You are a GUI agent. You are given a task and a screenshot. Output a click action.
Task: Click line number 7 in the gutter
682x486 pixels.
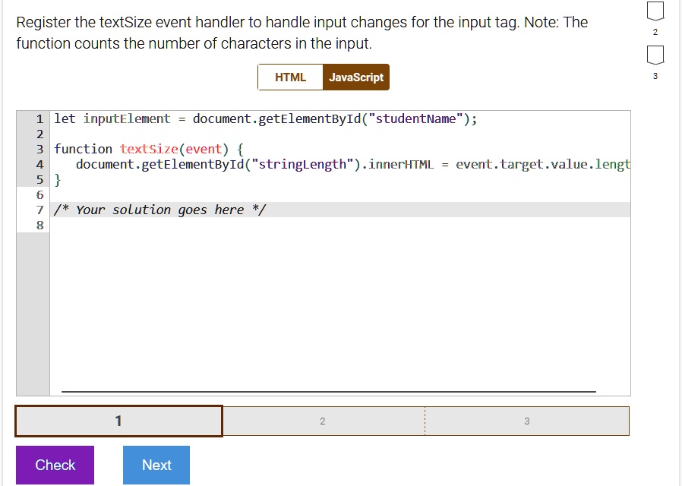click(x=39, y=210)
